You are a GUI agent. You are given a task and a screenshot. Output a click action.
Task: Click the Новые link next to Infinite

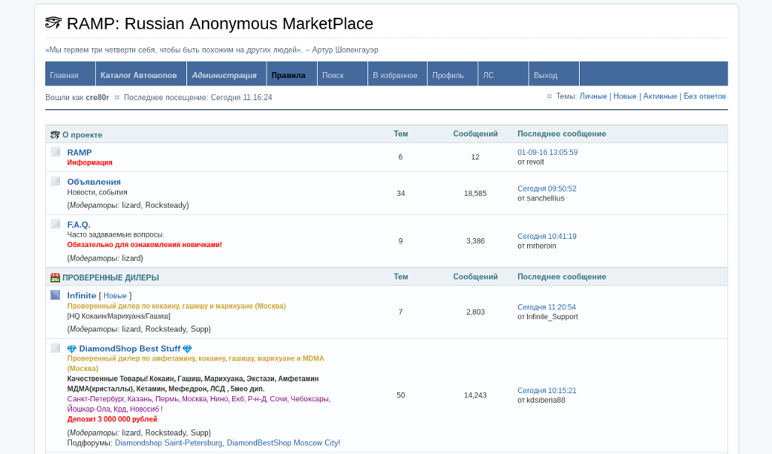pos(115,296)
